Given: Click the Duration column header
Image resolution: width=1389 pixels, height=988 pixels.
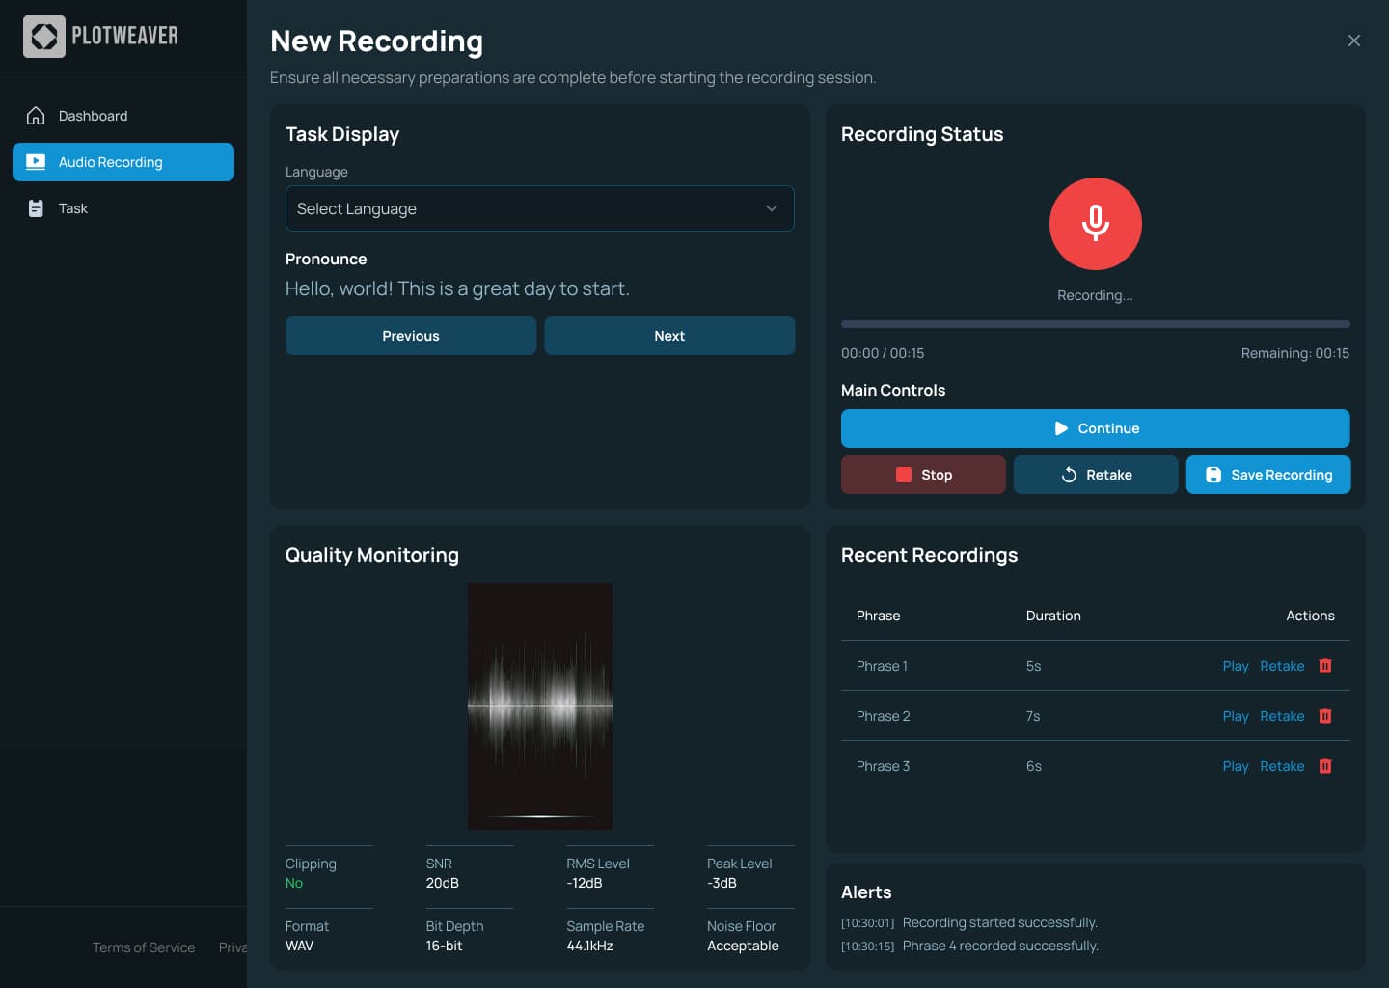Looking at the screenshot, I should [x=1053, y=616].
